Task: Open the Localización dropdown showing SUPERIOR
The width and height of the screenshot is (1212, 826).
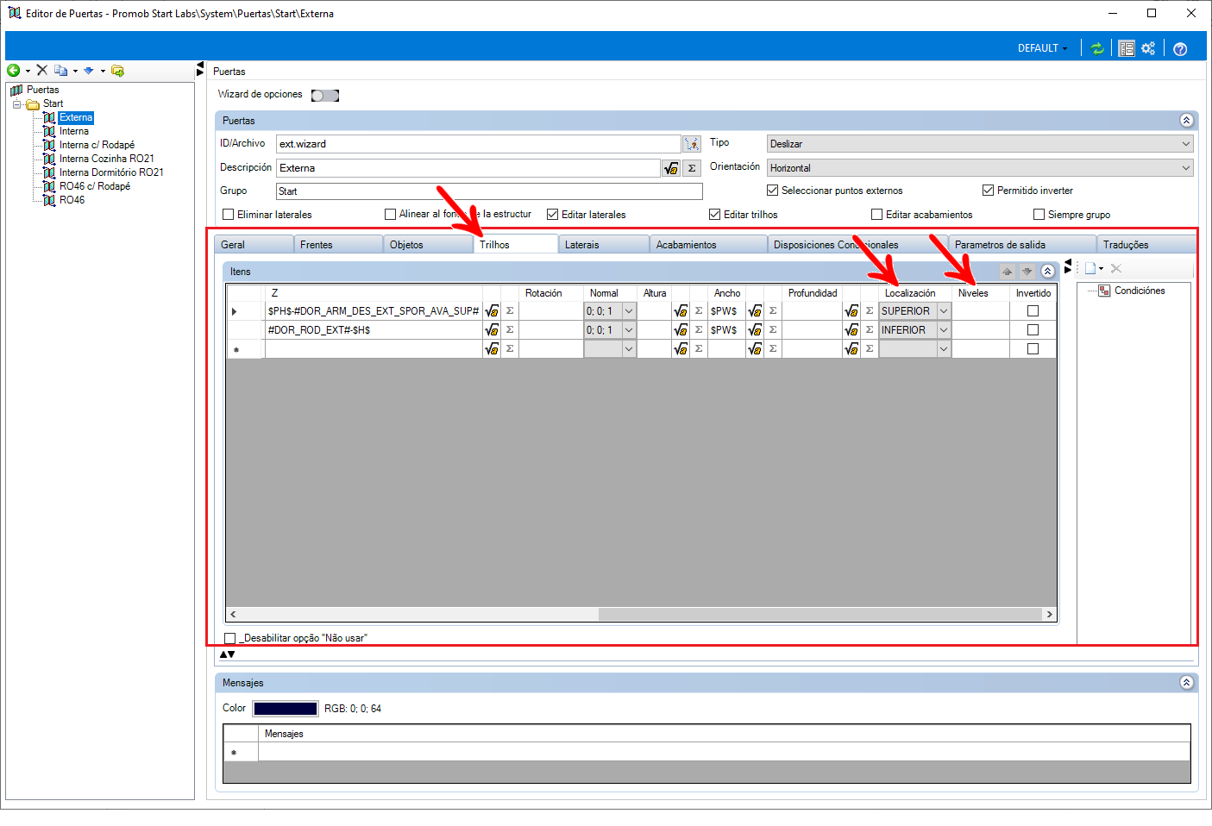Action: coord(914,311)
